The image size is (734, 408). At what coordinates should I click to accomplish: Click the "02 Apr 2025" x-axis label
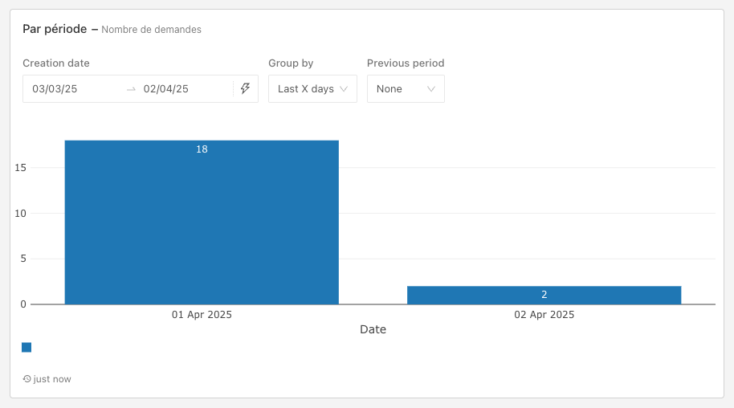click(544, 315)
